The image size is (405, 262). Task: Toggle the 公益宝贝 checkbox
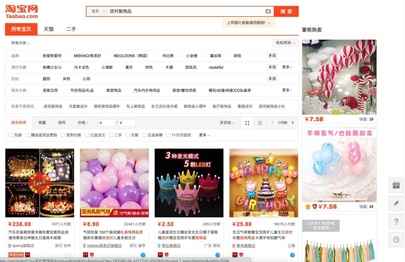coord(87,135)
